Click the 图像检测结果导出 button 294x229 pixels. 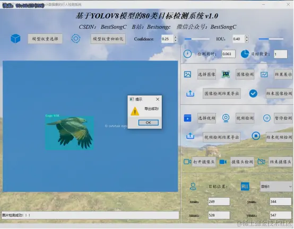pos(222,93)
